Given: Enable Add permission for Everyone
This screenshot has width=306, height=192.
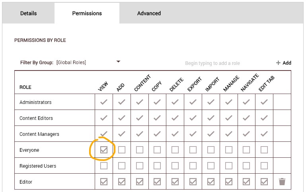Looking at the screenshot, I should point(122,150).
